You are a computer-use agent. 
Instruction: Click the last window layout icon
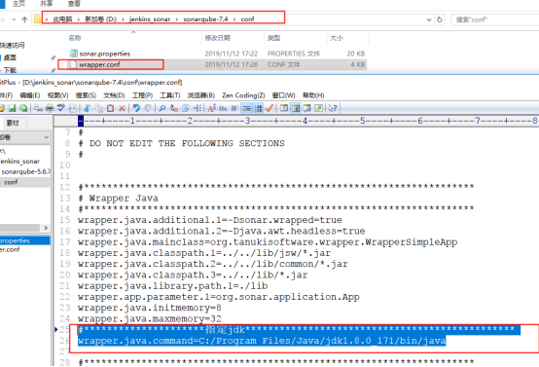click(319, 108)
